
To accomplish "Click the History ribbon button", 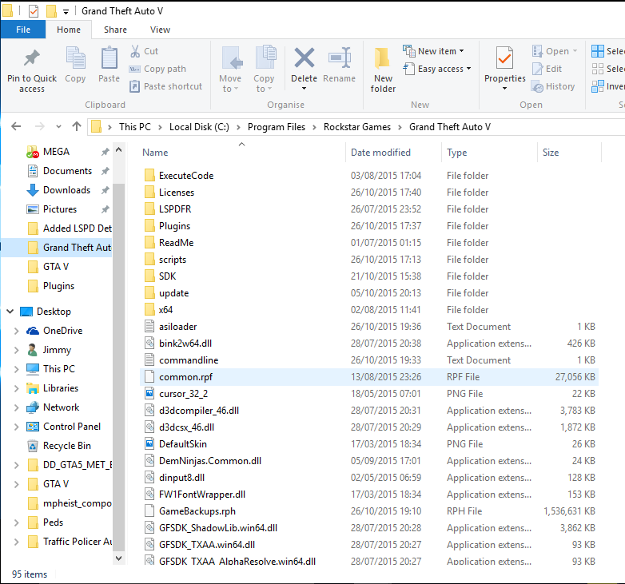I will [553, 86].
